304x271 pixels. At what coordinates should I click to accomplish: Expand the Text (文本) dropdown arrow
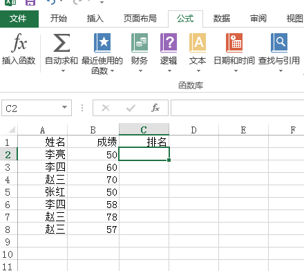(x=198, y=71)
